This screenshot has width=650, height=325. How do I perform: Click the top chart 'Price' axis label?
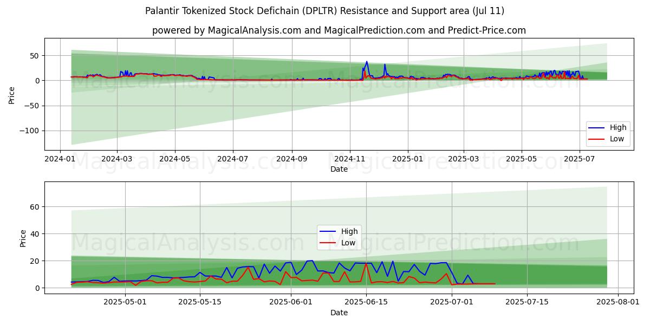12,94
